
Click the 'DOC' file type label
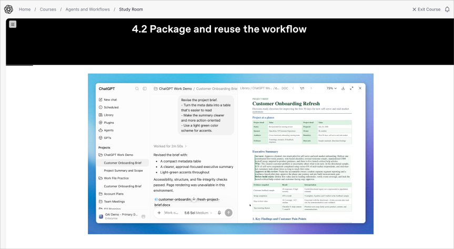285,88
